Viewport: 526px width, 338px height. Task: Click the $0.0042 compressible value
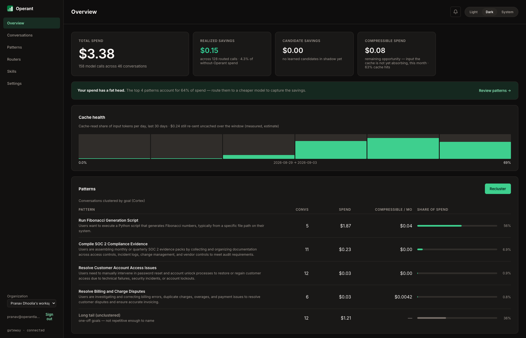tap(403, 297)
